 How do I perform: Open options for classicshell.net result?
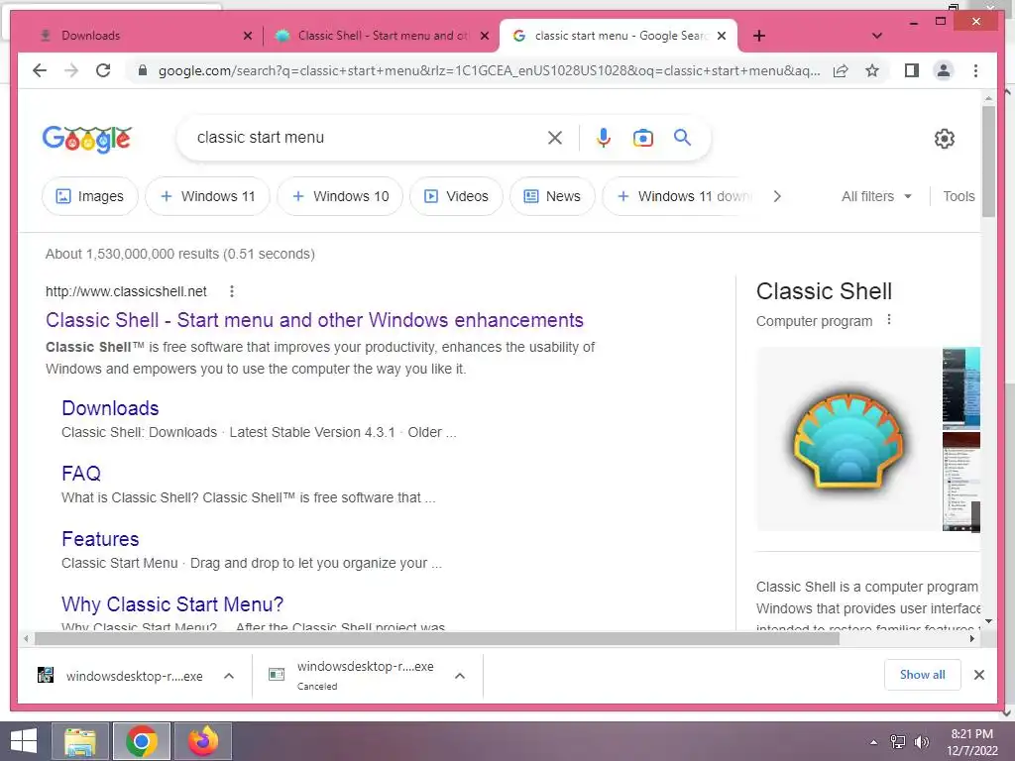[232, 291]
